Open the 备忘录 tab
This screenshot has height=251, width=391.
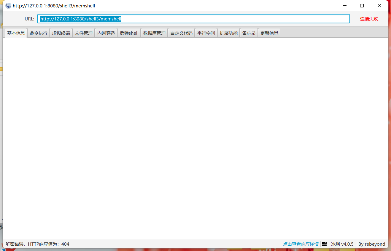(249, 33)
